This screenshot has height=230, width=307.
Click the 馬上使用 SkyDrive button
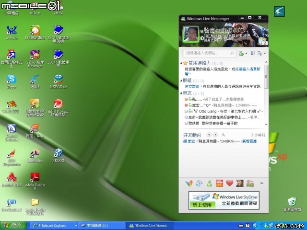(202, 205)
